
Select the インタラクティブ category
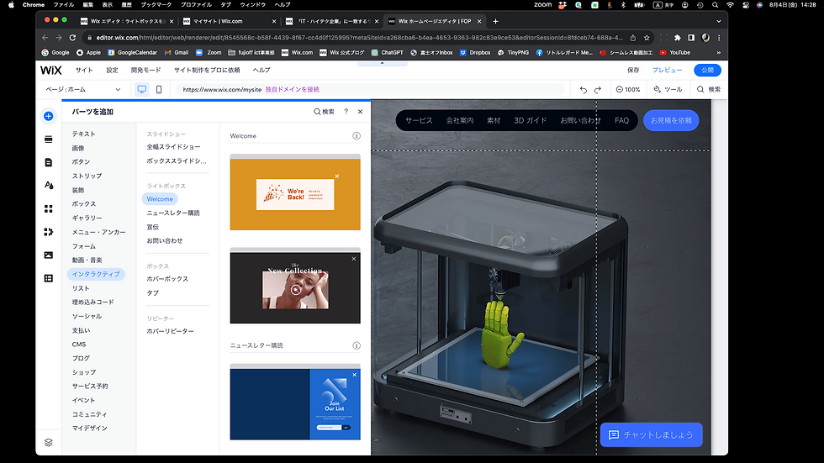[x=96, y=274]
